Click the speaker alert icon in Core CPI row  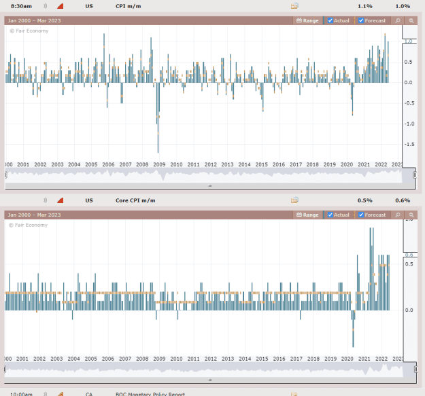[45, 200]
